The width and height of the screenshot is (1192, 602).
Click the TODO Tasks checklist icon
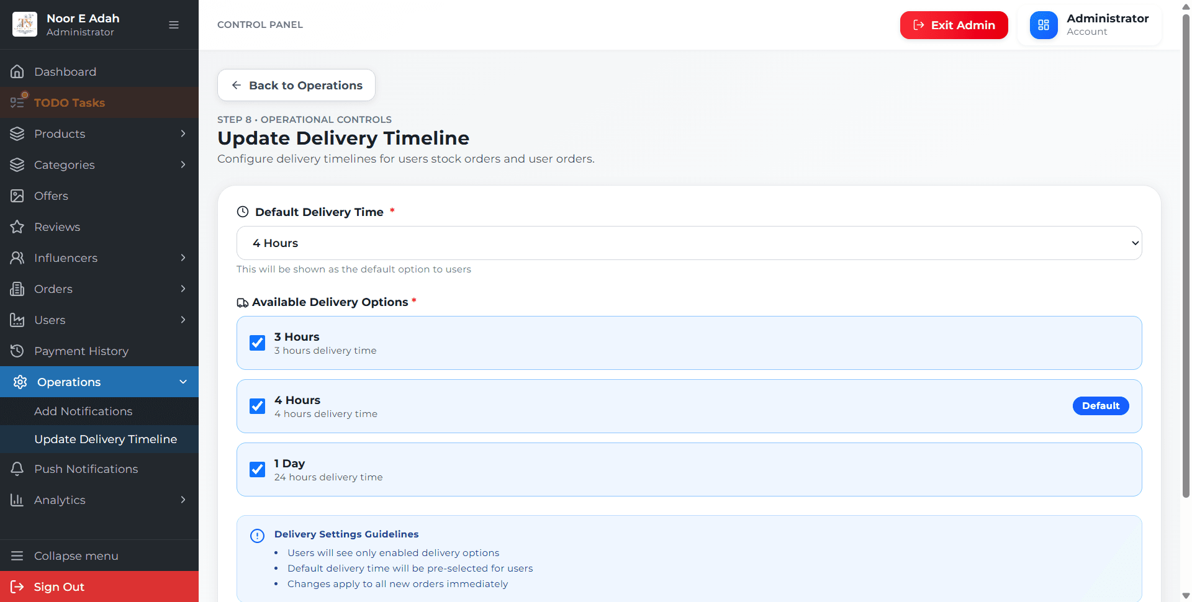pos(17,102)
